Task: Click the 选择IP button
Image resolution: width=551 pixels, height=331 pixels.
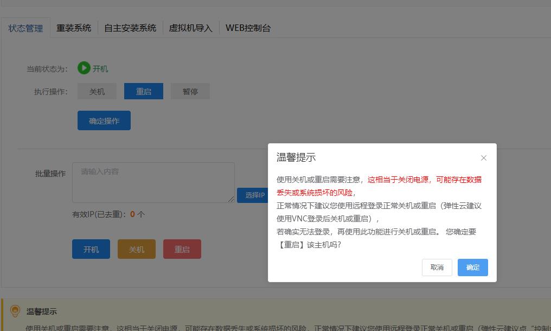Action: pos(253,195)
